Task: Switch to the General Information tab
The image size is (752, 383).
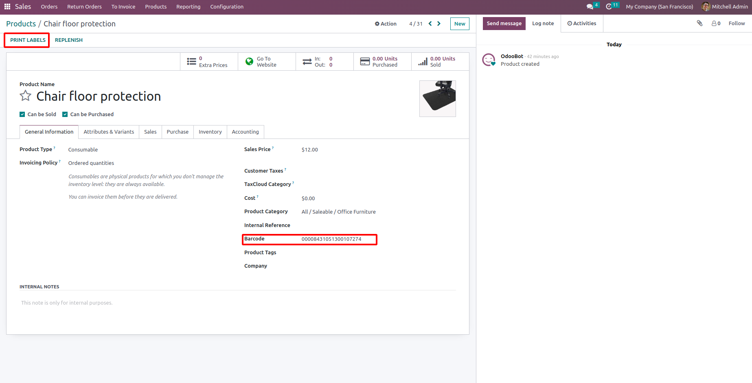Action: [x=49, y=132]
